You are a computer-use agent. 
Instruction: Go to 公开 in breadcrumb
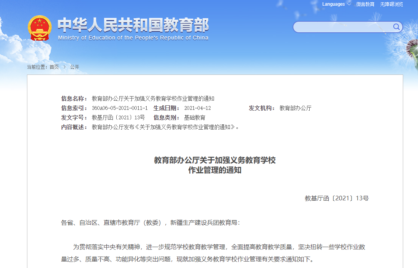tap(74, 67)
